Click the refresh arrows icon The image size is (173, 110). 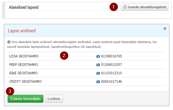(125, 7)
